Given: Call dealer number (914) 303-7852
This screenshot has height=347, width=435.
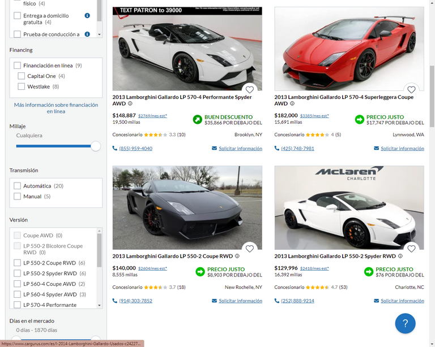Looking at the screenshot, I should 136,301.
